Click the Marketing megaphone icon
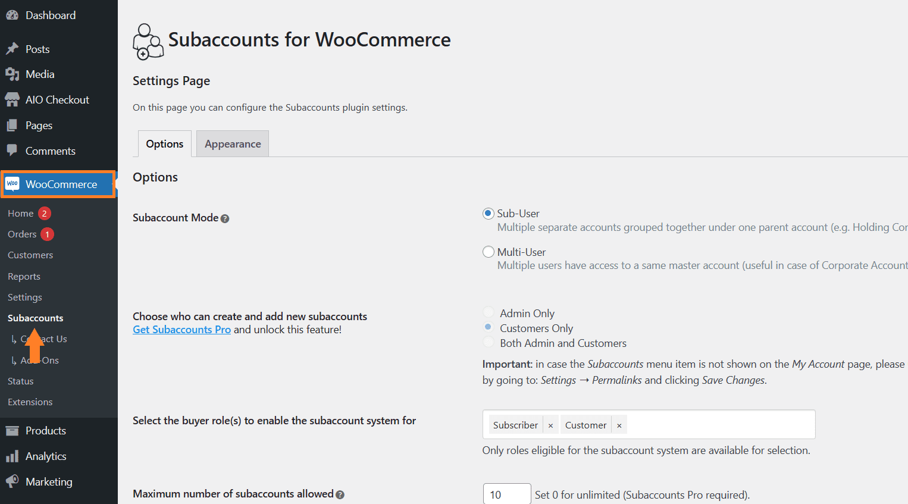The image size is (908, 504). 12,481
